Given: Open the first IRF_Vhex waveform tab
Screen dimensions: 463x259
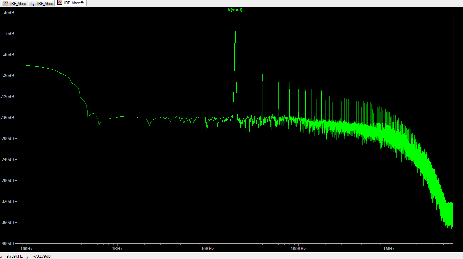Looking at the screenshot, I should [x=14, y=3].
